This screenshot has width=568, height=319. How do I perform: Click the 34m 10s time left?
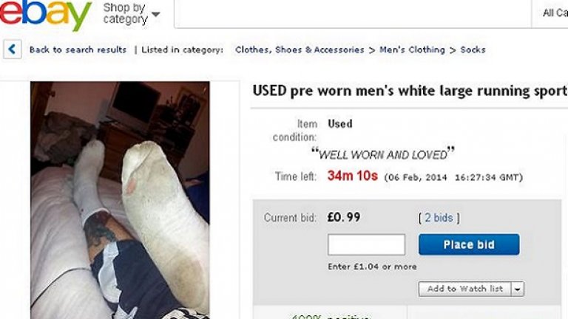click(x=353, y=176)
